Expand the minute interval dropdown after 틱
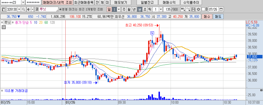The image size is (263, 105). (161, 9)
